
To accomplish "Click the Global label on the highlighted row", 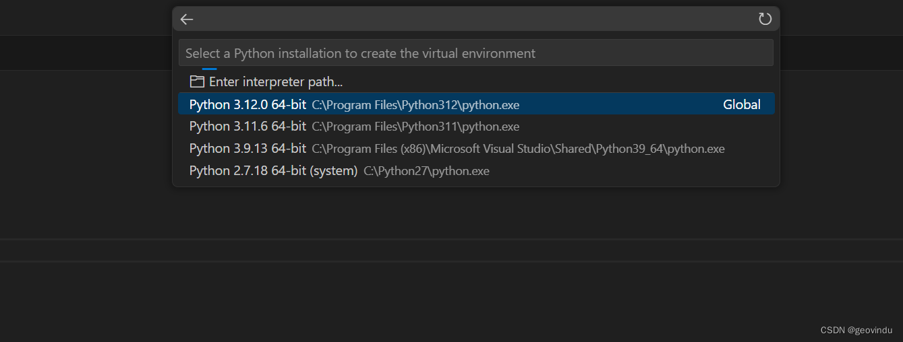I will tap(742, 104).
